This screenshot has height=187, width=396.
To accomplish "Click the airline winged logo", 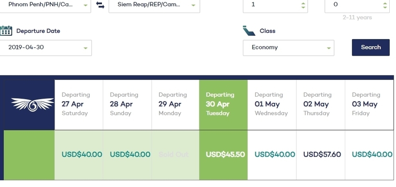I will (x=32, y=104).
